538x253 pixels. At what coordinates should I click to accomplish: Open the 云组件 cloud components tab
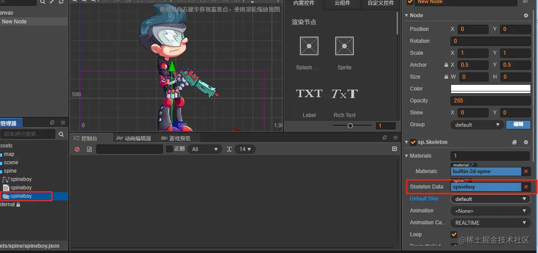click(342, 3)
